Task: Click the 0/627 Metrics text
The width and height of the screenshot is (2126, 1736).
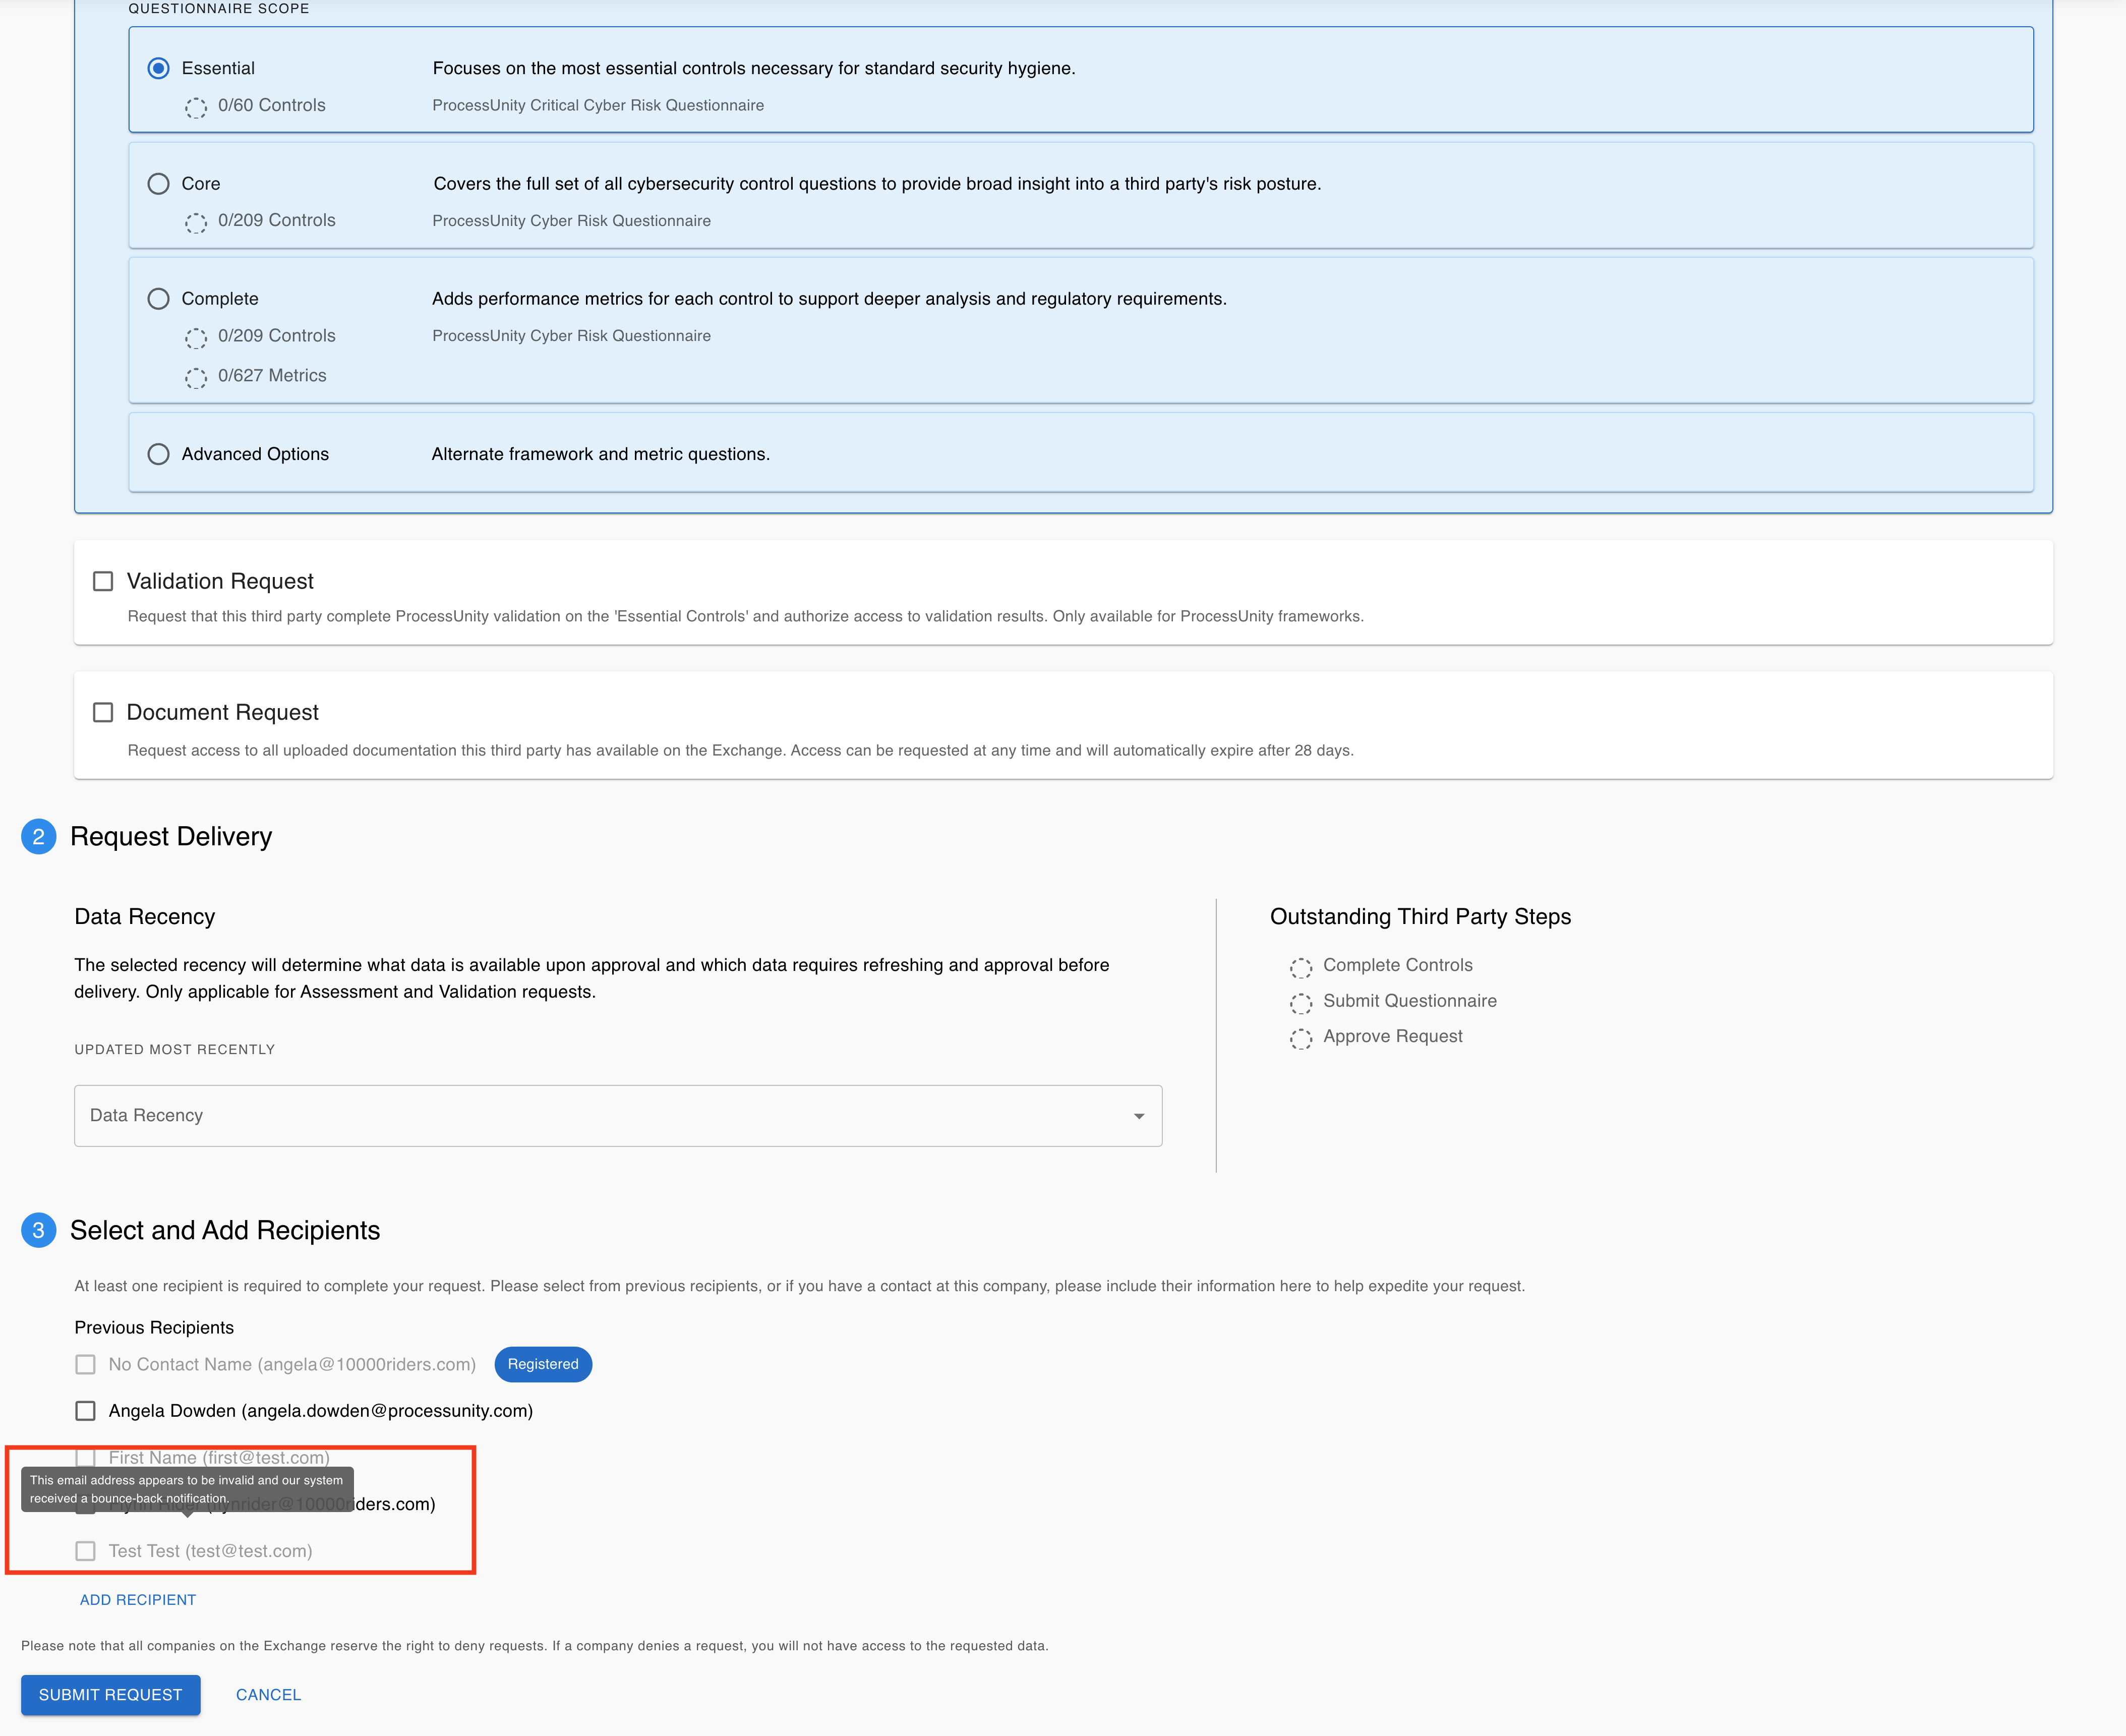Action: pyautogui.click(x=272, y=375)
